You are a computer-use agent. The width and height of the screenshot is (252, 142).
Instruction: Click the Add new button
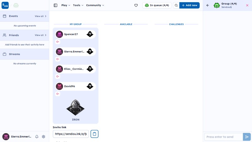(x=190, y=5)
